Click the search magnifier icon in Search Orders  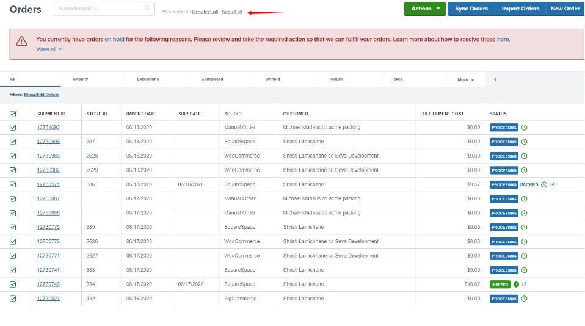point(147,8)
